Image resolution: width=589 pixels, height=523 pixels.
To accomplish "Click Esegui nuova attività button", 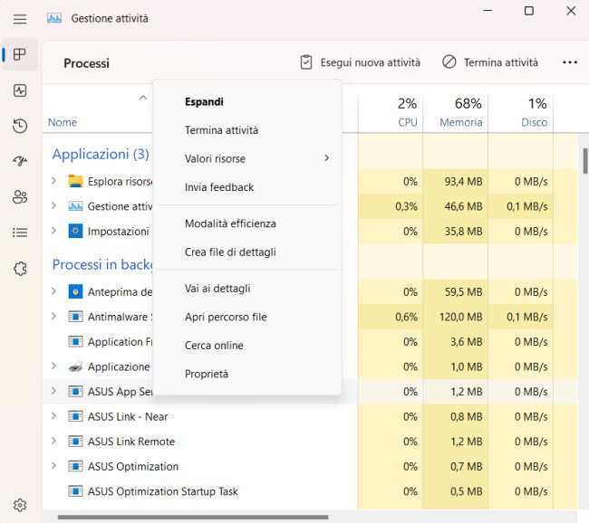I will tap(360, 62).
